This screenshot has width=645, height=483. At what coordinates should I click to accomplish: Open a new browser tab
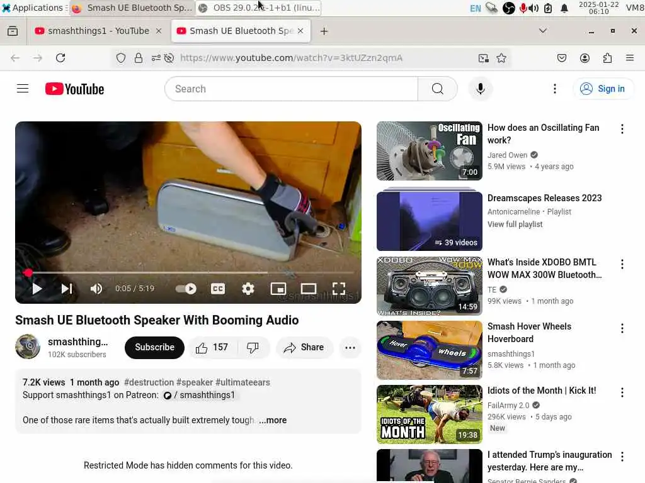click(x=324, y=31)
